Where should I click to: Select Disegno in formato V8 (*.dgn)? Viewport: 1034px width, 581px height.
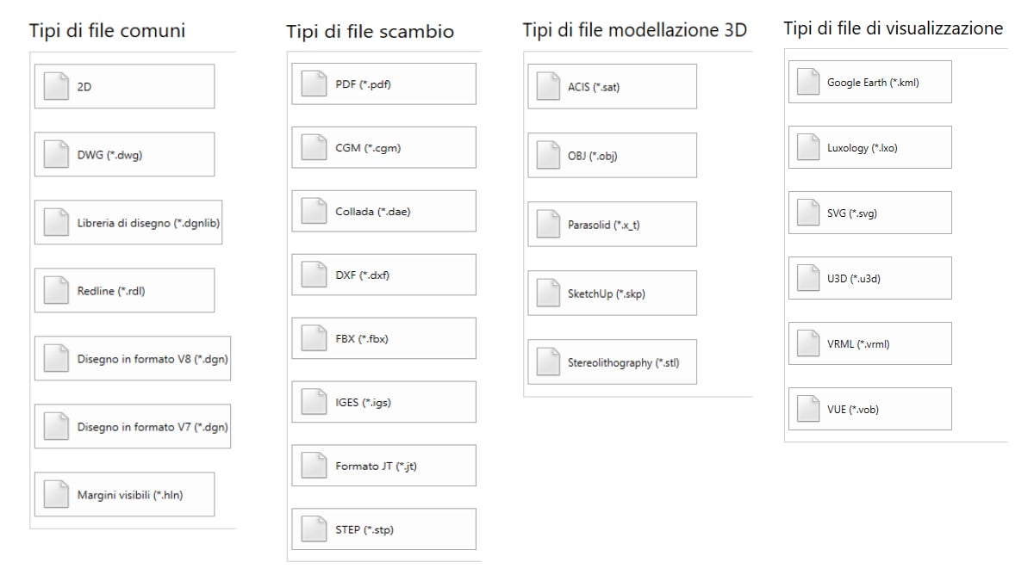[133, 358]
